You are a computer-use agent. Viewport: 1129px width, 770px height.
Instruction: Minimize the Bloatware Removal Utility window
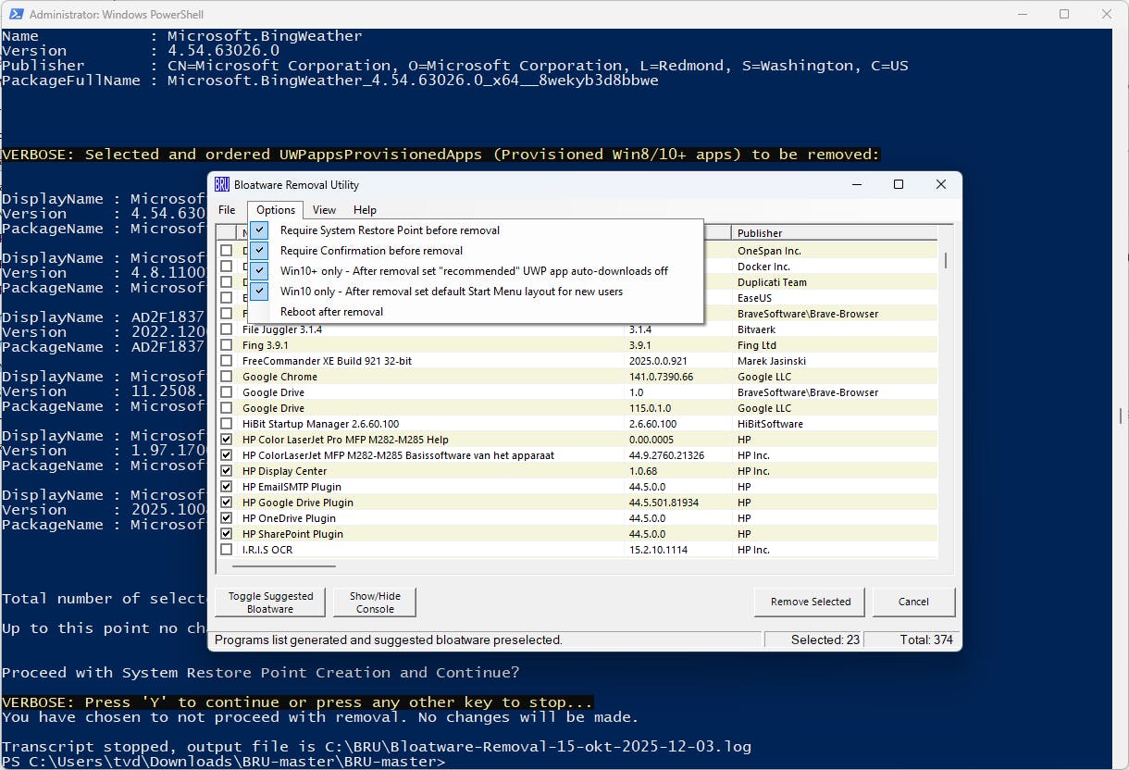pos(856,184)
